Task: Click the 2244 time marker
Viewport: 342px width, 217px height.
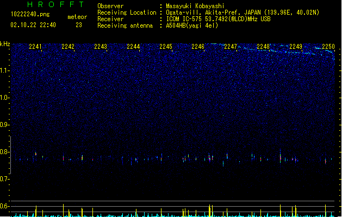Action: coord(133,47)
